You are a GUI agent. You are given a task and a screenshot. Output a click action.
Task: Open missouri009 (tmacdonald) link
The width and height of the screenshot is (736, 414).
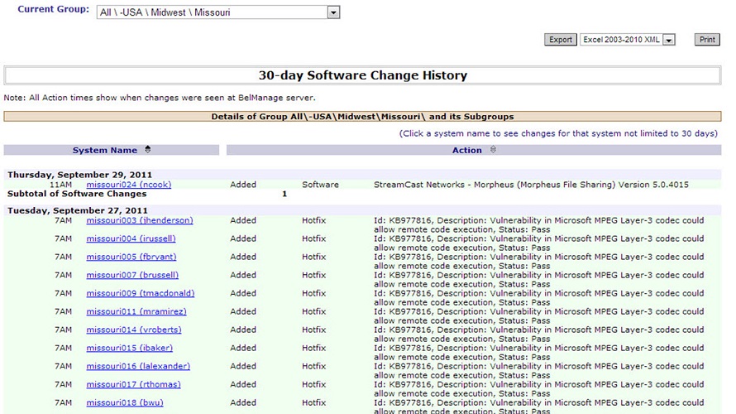(x=140, y=294)
